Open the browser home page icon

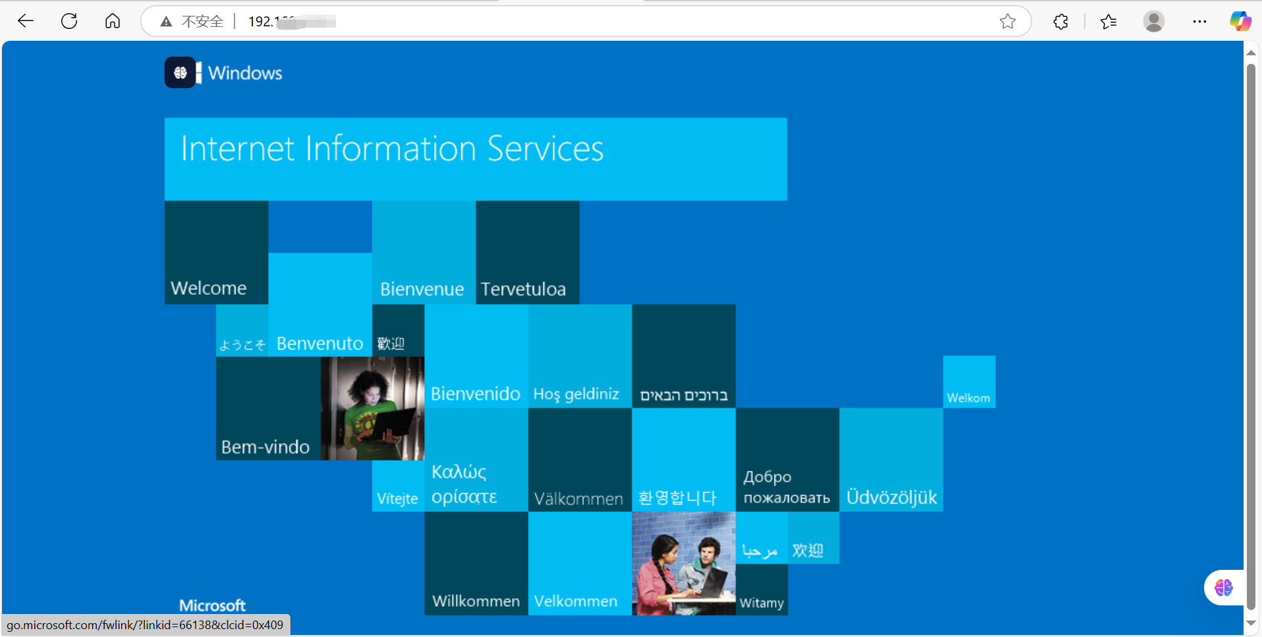[113, 21]
